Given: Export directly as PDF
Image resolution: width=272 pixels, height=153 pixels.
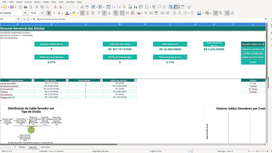Looking at the screenshot, I should pos(20,7).
